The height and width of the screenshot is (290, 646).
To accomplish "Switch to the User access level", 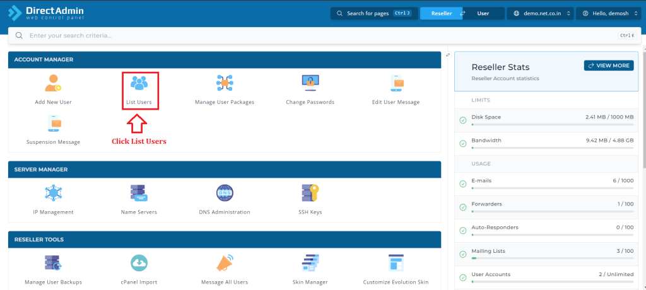I will (x=483, y=14).
